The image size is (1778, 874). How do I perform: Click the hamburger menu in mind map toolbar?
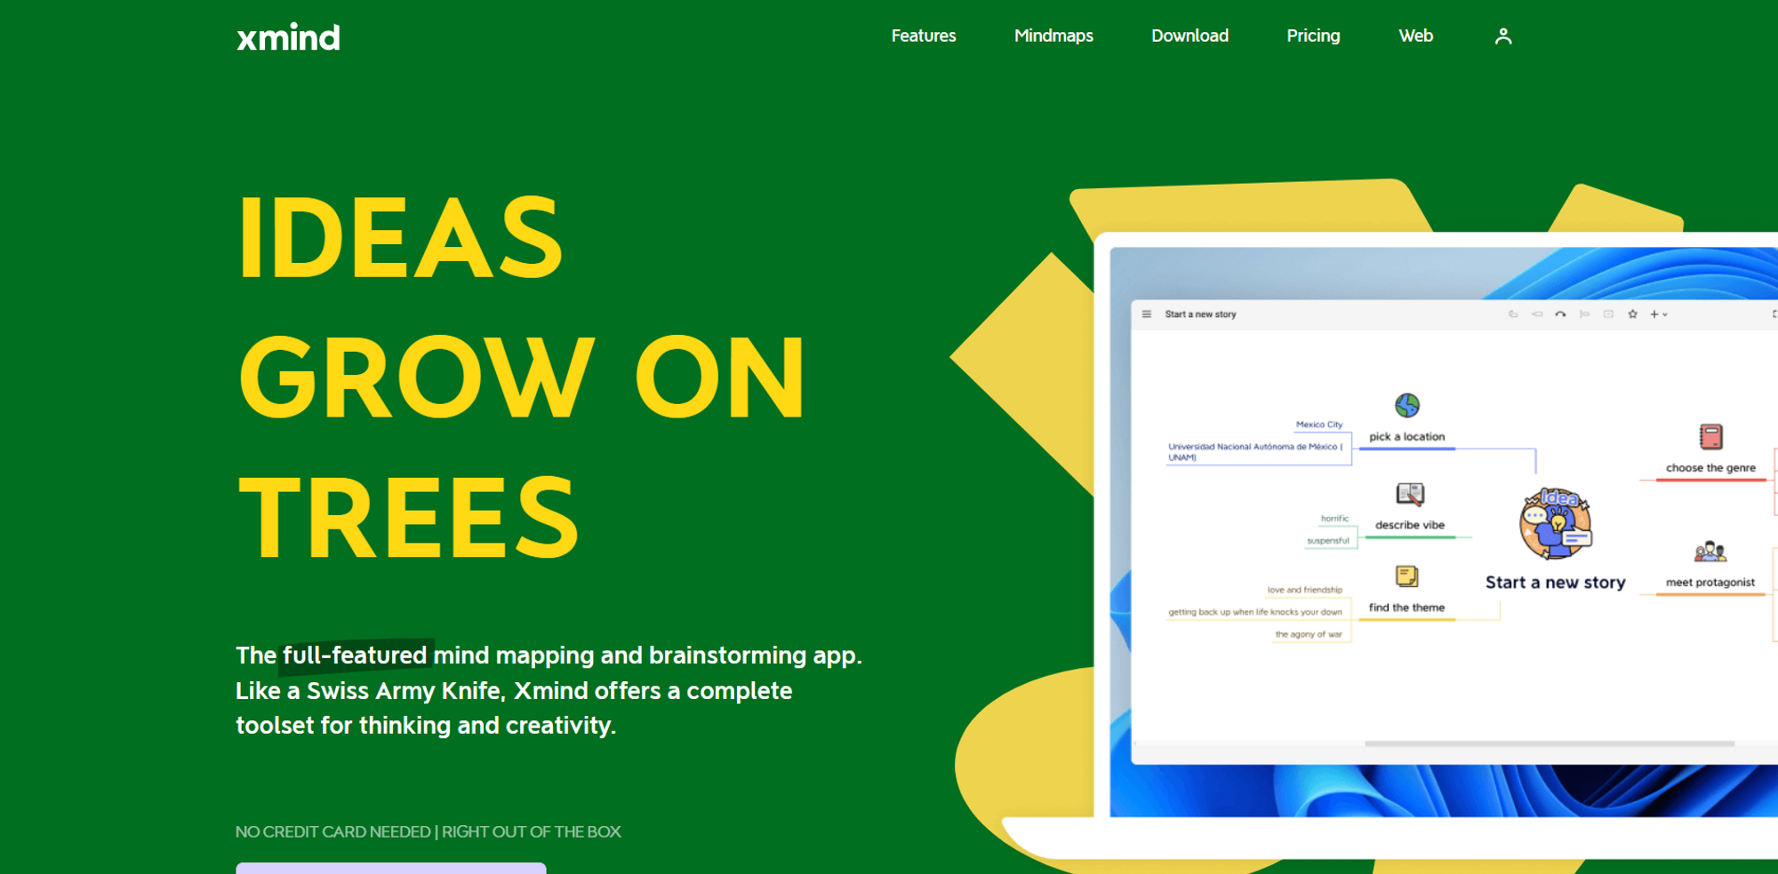(x=1147, y=314)
